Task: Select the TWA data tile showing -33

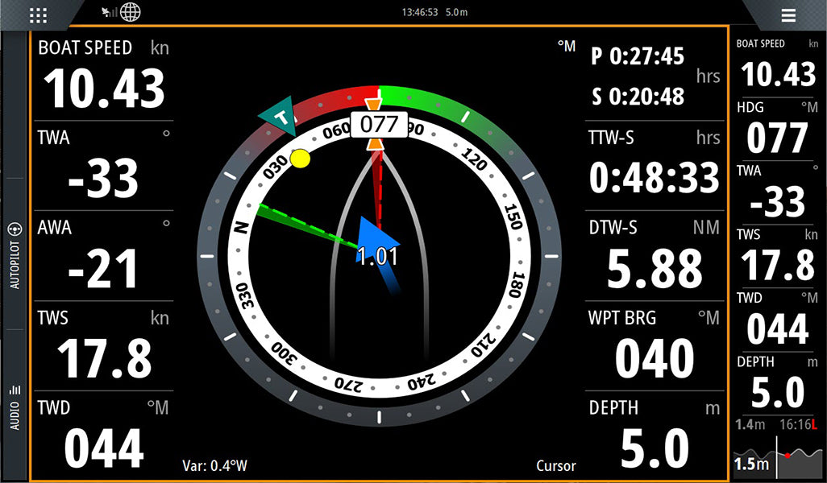Action: [103, 167]
